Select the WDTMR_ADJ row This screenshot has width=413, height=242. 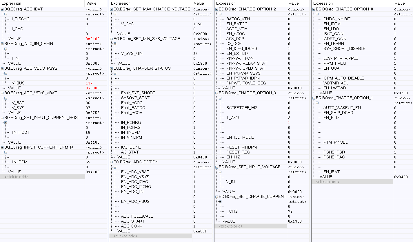(362, 83)
